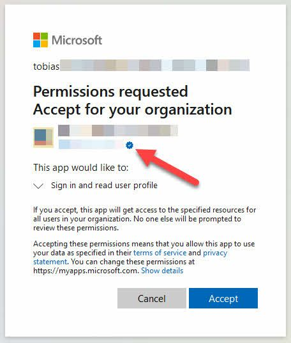
Task: Click the Accept button
Action: coord(223,298)
